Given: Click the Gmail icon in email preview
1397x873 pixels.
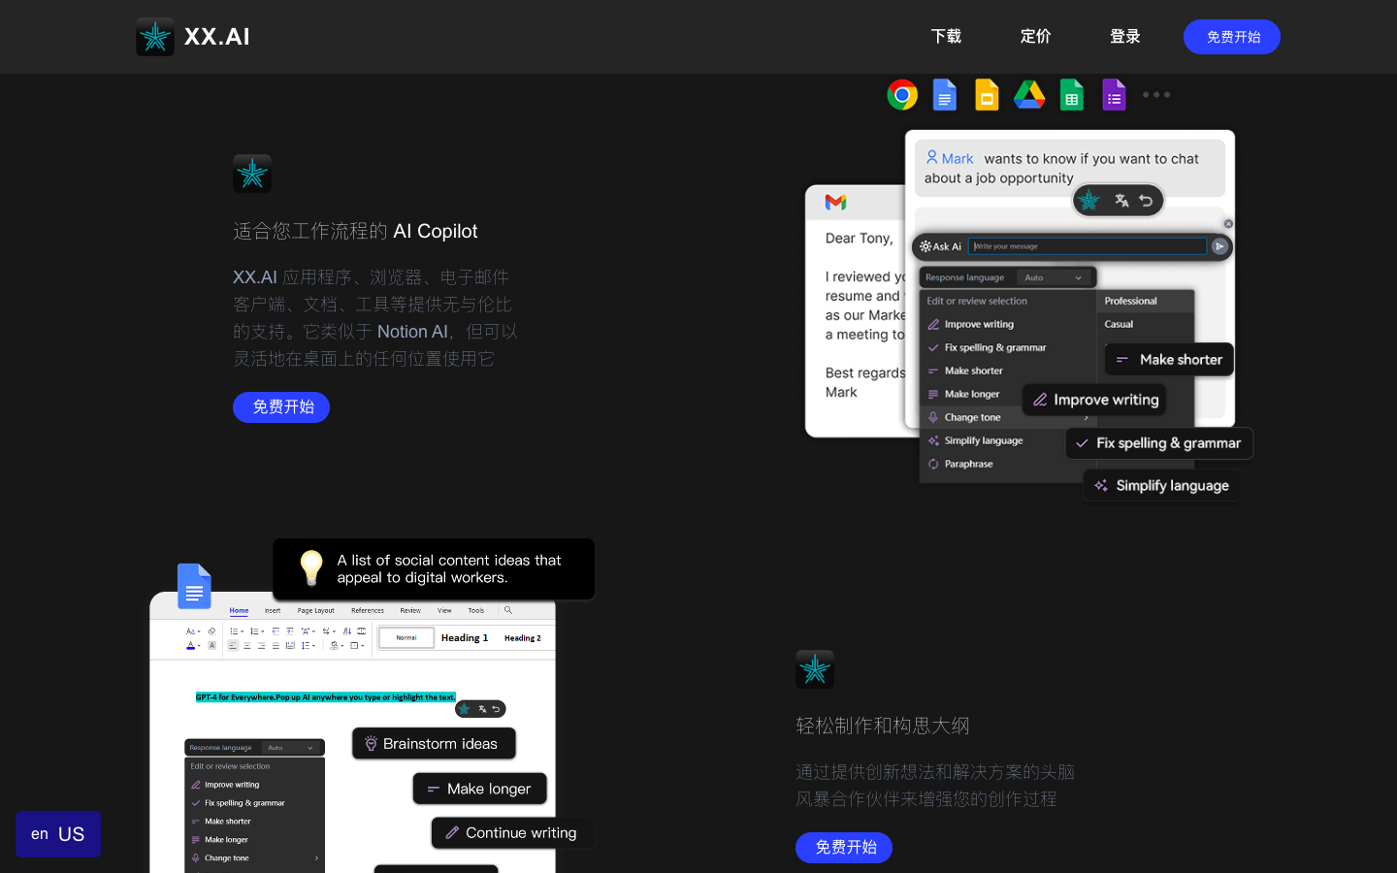Looking at the screenshot, I should point(835,202).
